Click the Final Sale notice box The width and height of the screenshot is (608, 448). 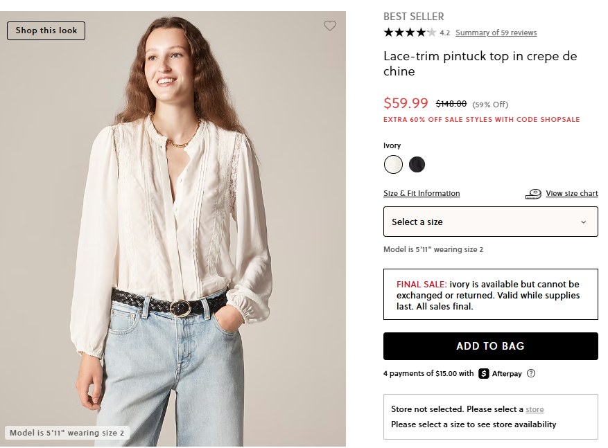[x=490, y=294]
